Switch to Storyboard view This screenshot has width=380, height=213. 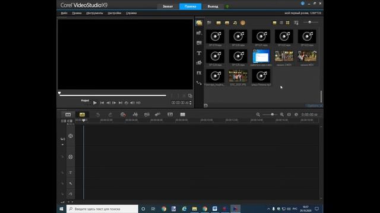[x=68, y=114]
